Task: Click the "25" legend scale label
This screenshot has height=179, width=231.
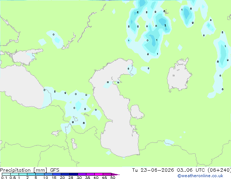Action: [71, 178]
